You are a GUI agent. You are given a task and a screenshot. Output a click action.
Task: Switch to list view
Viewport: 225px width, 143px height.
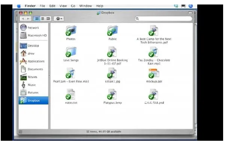click(43, 19)
